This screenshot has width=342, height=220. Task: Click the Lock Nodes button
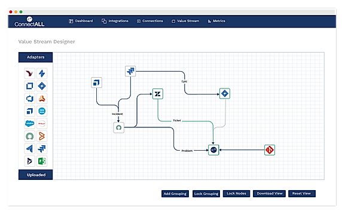tap(236, 194)
